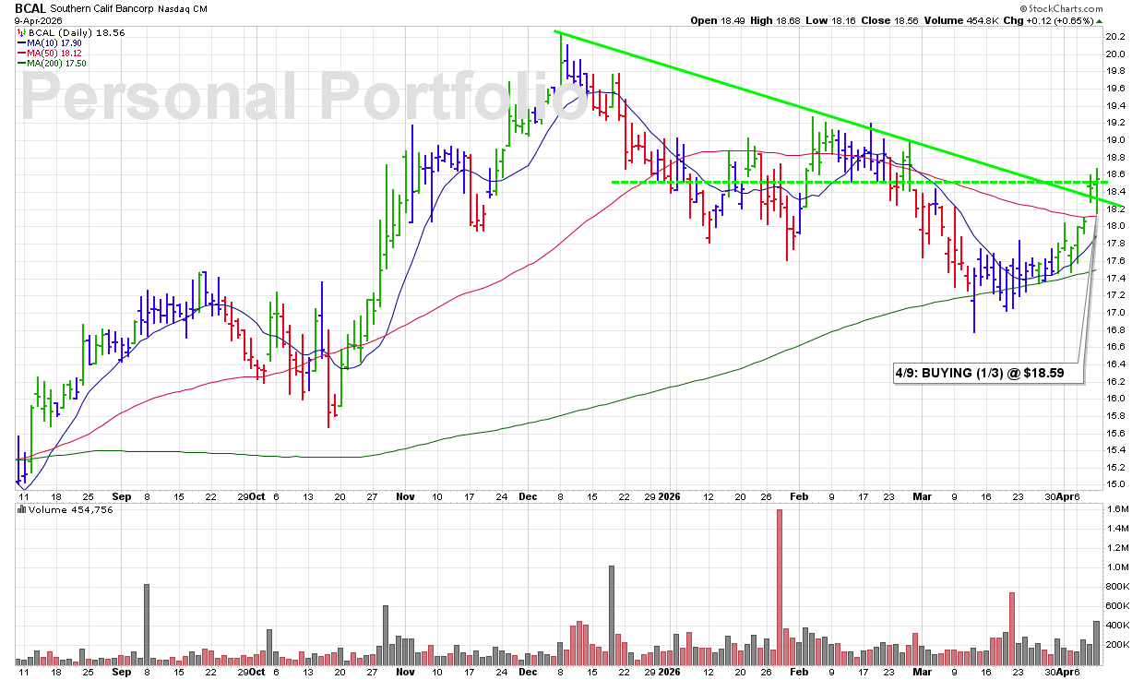Click the 20.2 price level on the right axis
The height and width of the screenshot is (680, 1144).
tap(1114, 37)
